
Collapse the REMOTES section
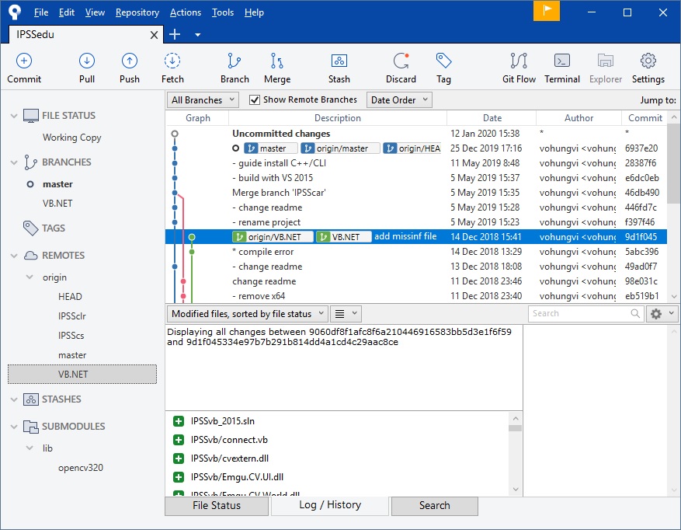pos(14,255)
